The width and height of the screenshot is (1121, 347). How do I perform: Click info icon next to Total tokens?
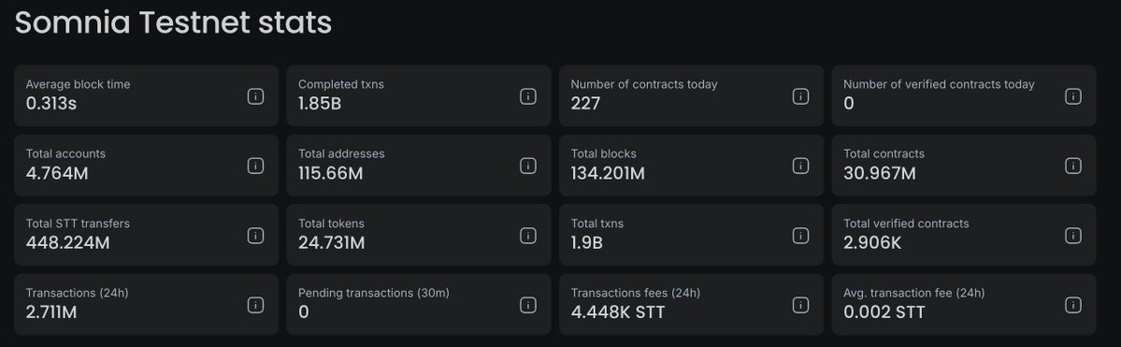pos(527,236)
